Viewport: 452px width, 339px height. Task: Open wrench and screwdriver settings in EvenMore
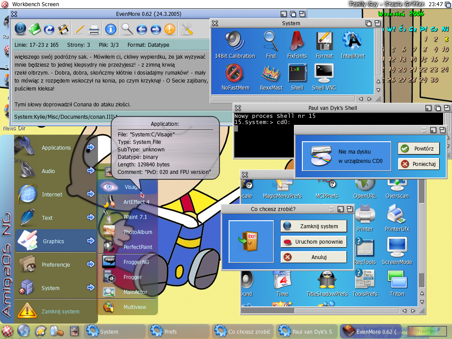click(x=187, y=29)
